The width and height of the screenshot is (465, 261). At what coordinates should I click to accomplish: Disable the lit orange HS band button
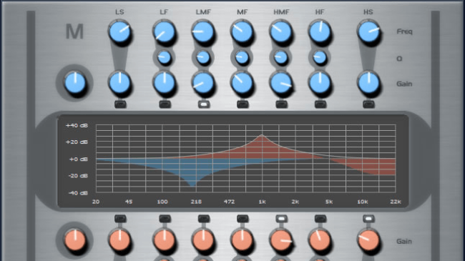(368, 219)
